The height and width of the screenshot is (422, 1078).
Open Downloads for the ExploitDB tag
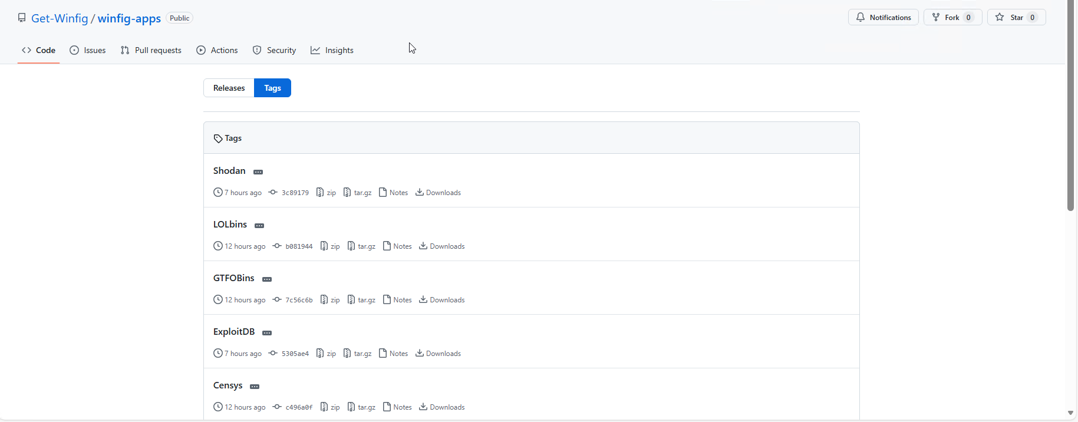pos(438,354)
